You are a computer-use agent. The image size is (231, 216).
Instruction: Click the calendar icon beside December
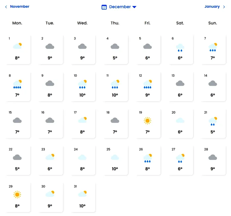(x=104, y=7)
